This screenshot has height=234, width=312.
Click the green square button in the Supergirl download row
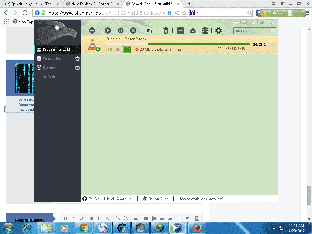coord(127,49)
